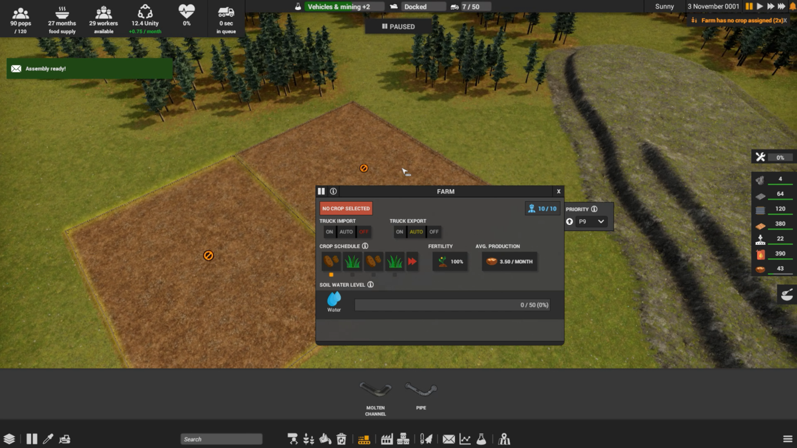Click the fourth crop slot with green manure
This screenshot has height=448, width=797.
point(395,261)
